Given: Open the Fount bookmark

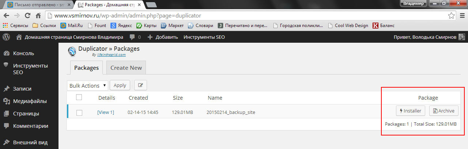Looking at the screenshot, I should click(x=97, y=26).
